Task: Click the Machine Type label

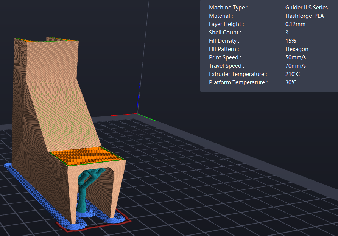Action: (228, 8)
